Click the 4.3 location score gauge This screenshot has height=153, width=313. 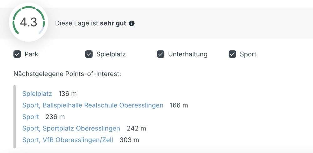click(x=28, y=23)
